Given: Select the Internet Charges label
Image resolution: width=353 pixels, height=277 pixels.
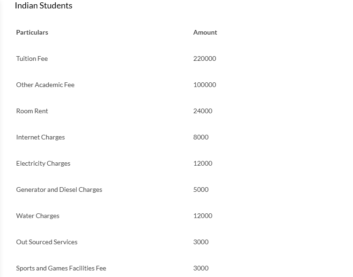Looking at the screenshot, I should (x=40, y=137).
